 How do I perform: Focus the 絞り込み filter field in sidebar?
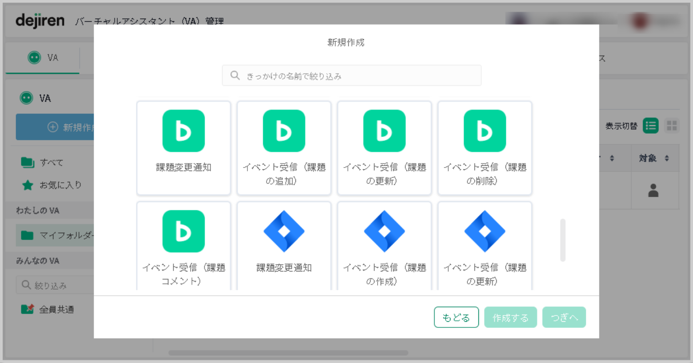click(x=56, y=285)
